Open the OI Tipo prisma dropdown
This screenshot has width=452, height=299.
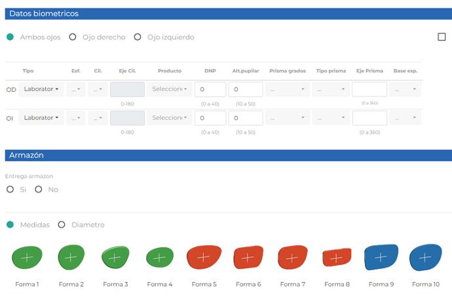tap(330, 118)
